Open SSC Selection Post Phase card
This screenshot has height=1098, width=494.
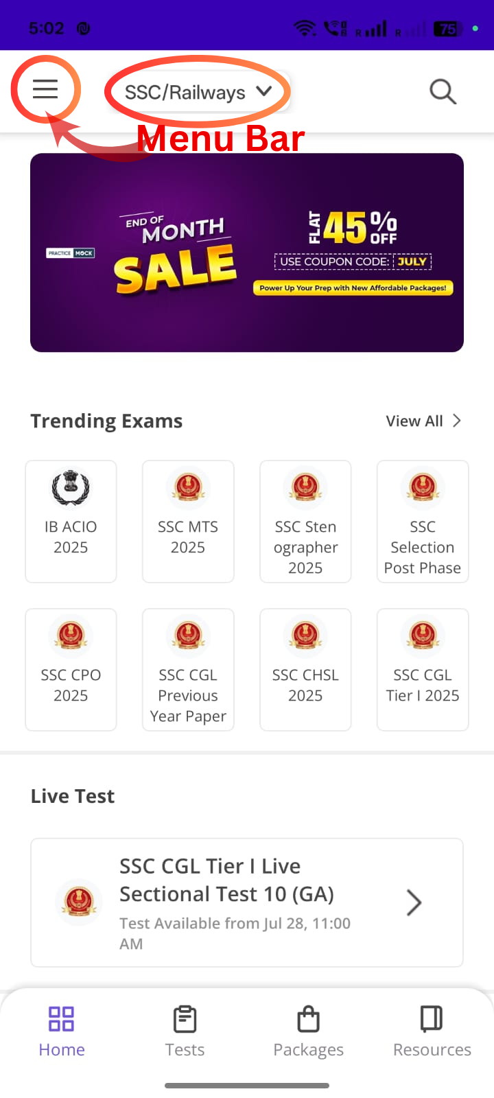point(423,522)
